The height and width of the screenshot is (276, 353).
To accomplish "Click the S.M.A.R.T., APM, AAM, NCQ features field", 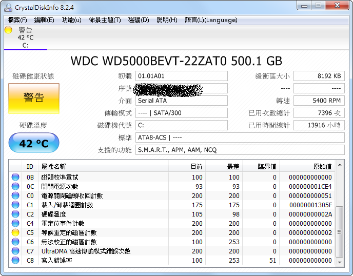I will 240,150.
